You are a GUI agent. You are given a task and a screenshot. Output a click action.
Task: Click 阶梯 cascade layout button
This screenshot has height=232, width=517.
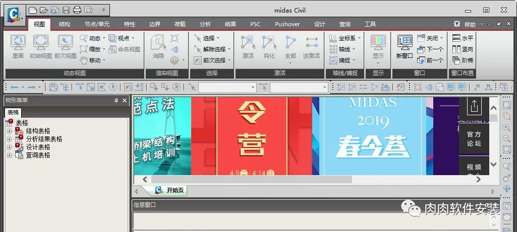click(463, 60)
